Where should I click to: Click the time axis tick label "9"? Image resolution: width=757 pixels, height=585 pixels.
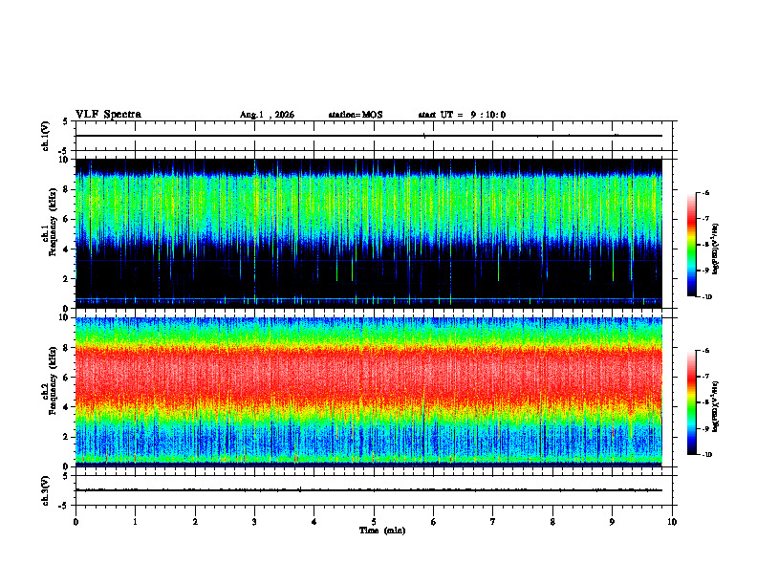[x=612, y=522]
